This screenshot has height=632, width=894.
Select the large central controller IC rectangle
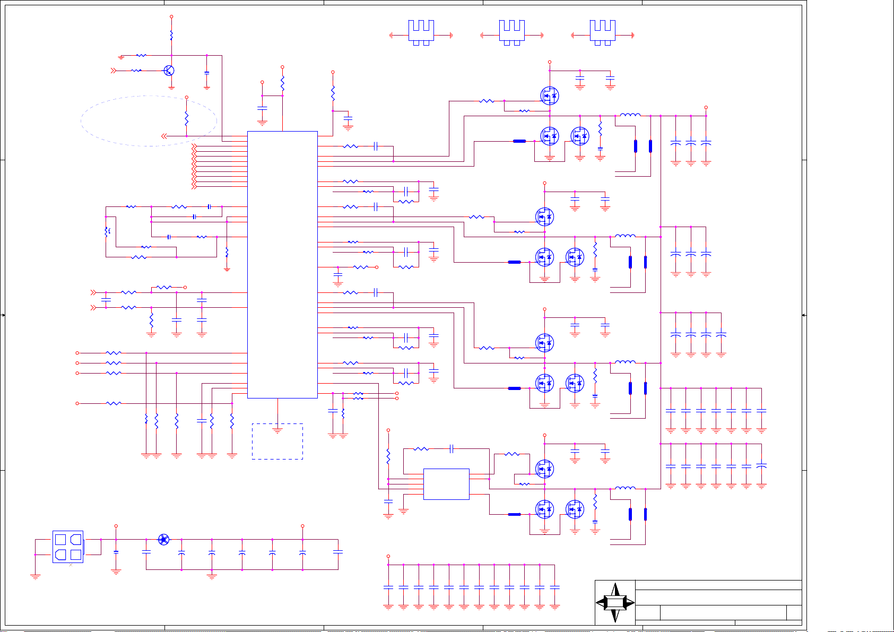[282, 264]
